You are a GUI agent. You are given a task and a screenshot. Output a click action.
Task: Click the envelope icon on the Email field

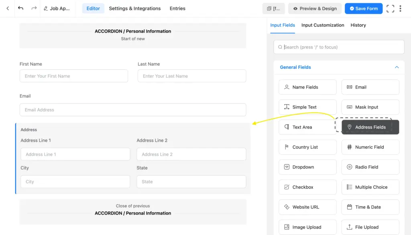[350, 87]
